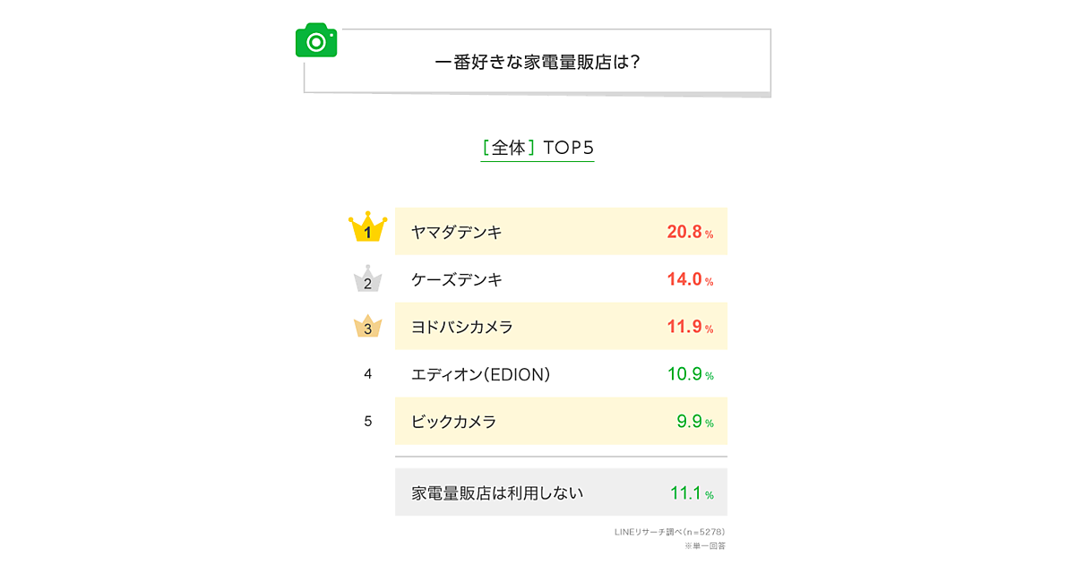Click the LINEリサーチ調べ source note
Image resolution: width=1075 pixels, height=564 pixels.
(x=669, y=532)
